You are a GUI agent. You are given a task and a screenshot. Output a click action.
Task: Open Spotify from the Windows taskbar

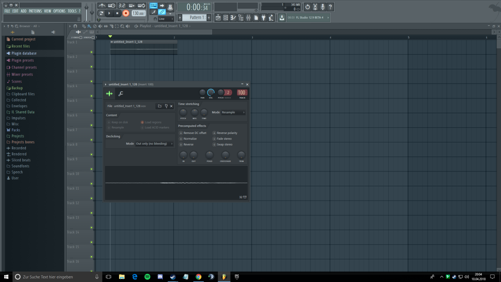[x=147, y=277]
